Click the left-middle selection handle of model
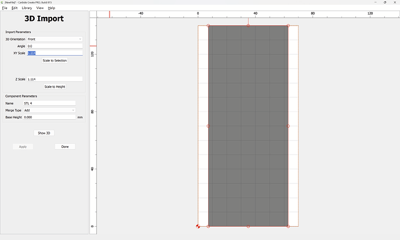This screenshot has height=240, width=400. 208,126
